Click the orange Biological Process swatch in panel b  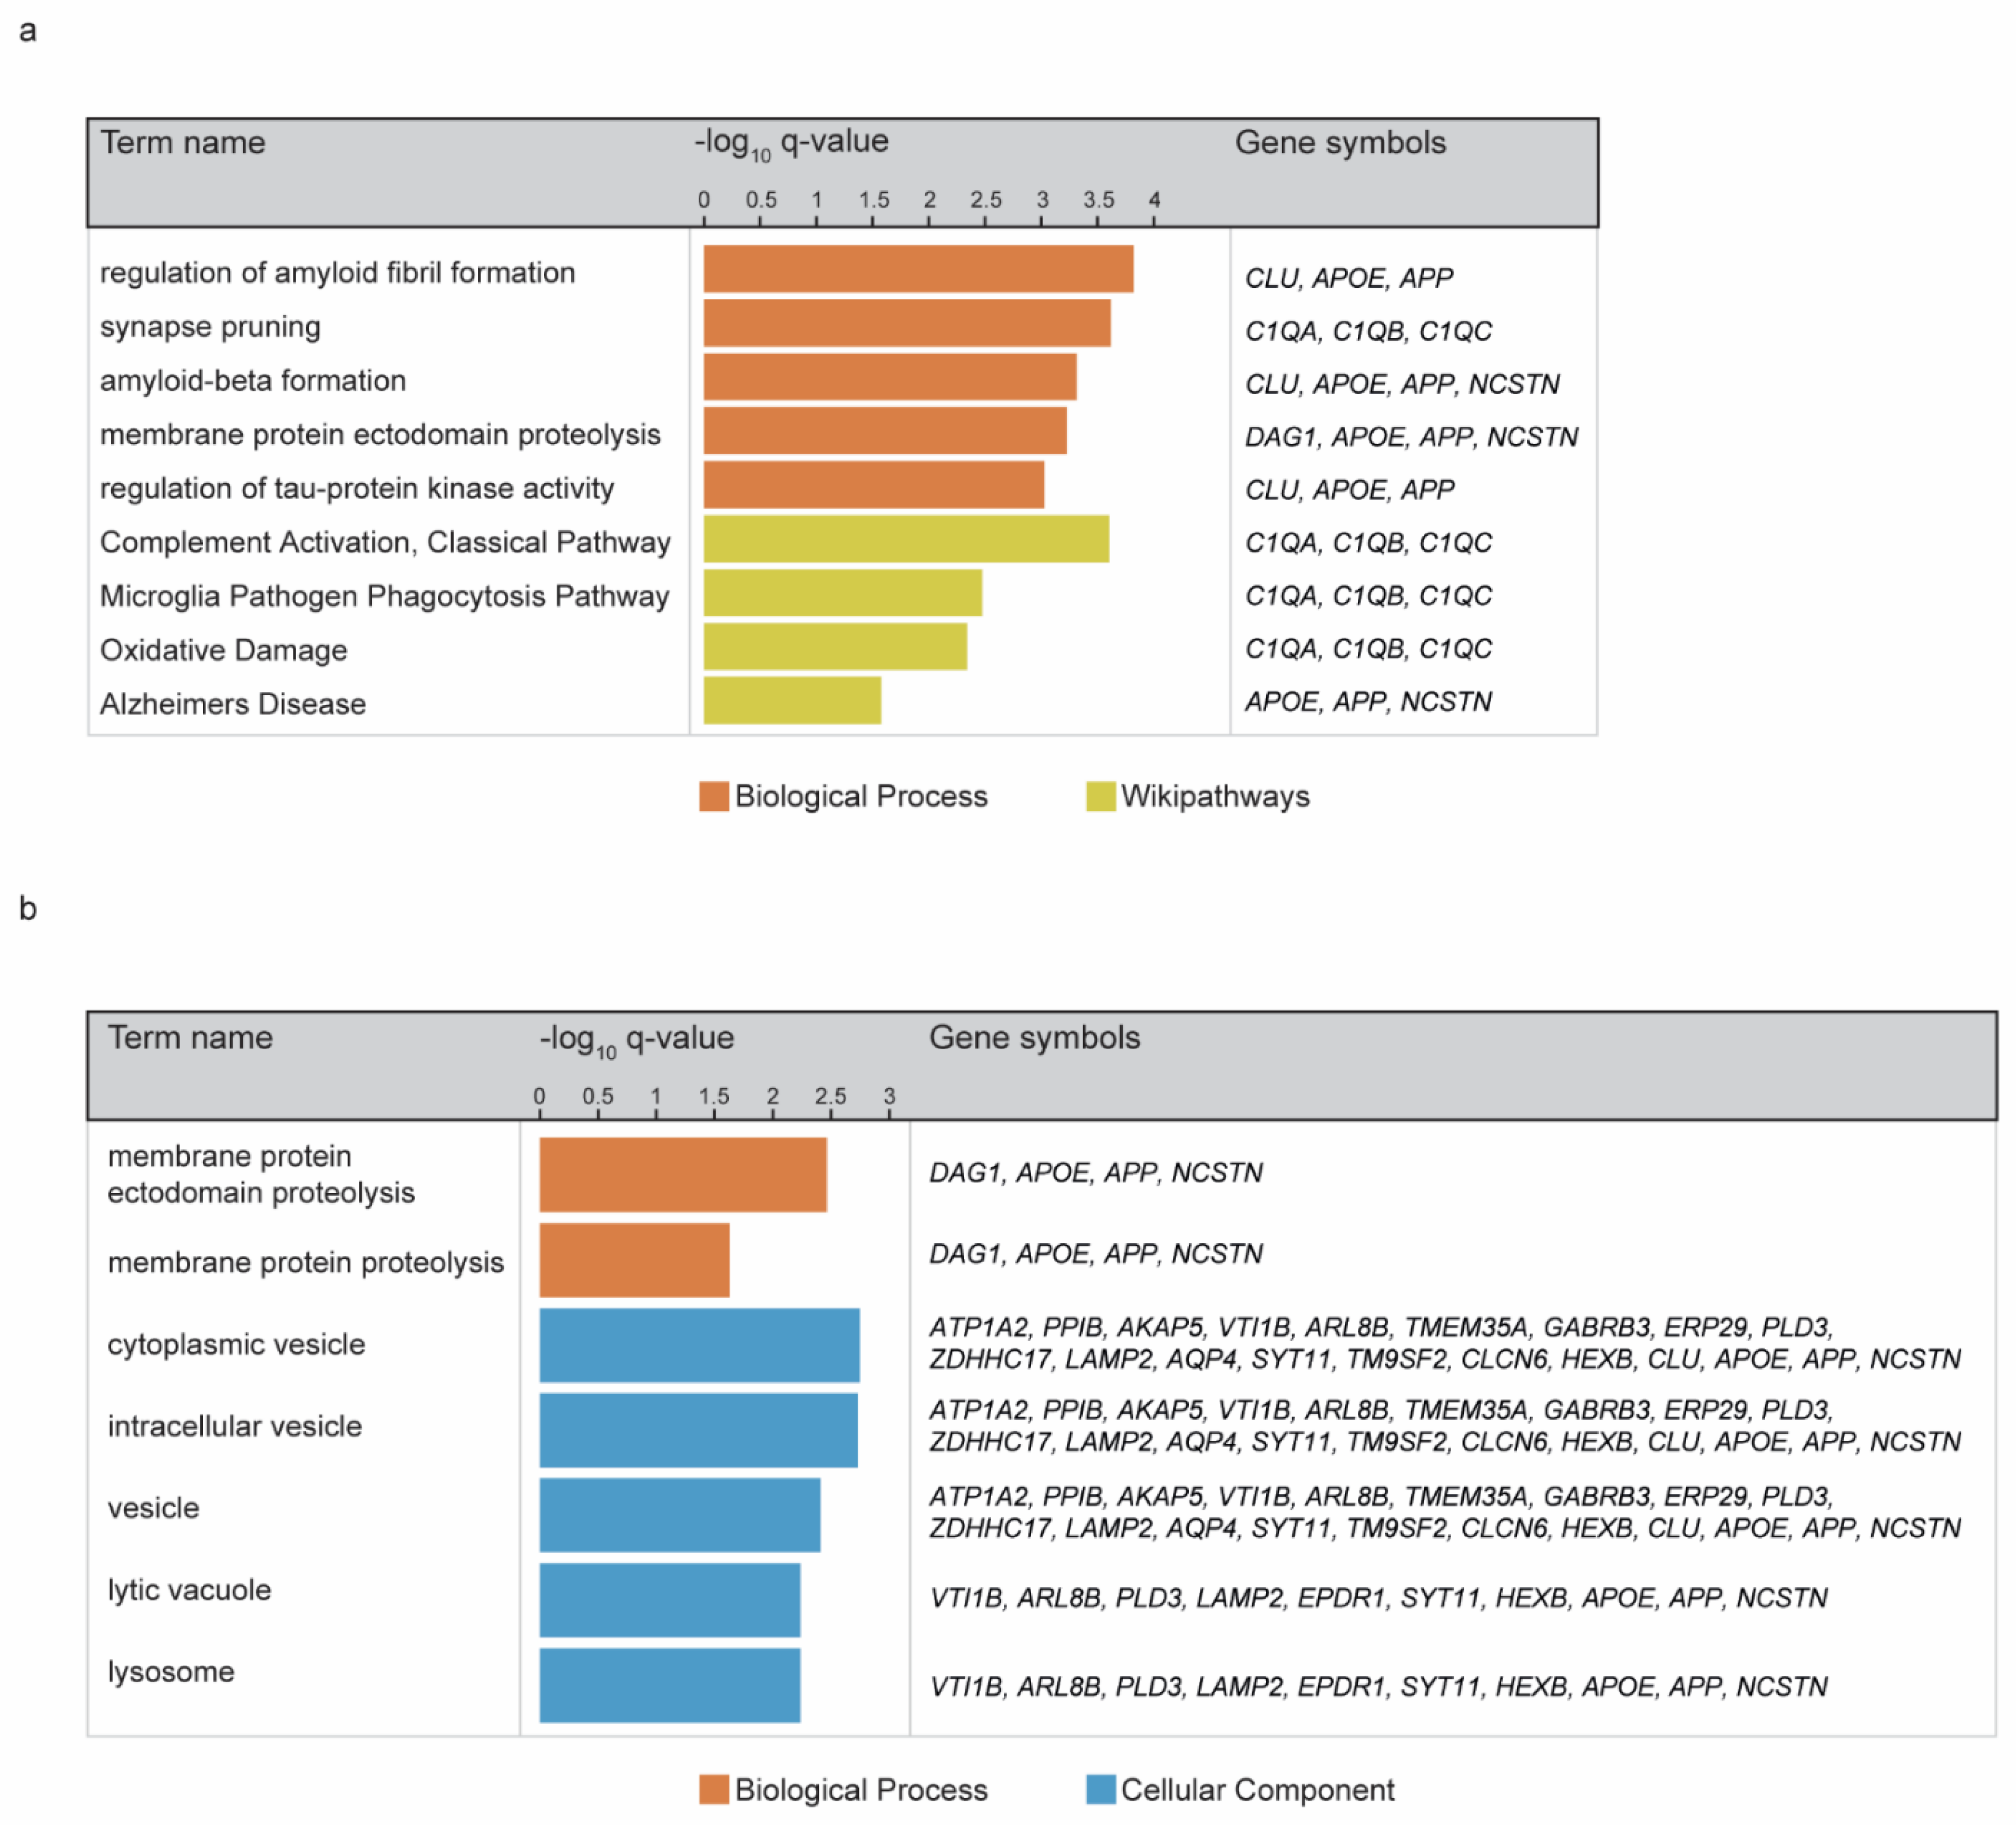tap(713, 1789)
